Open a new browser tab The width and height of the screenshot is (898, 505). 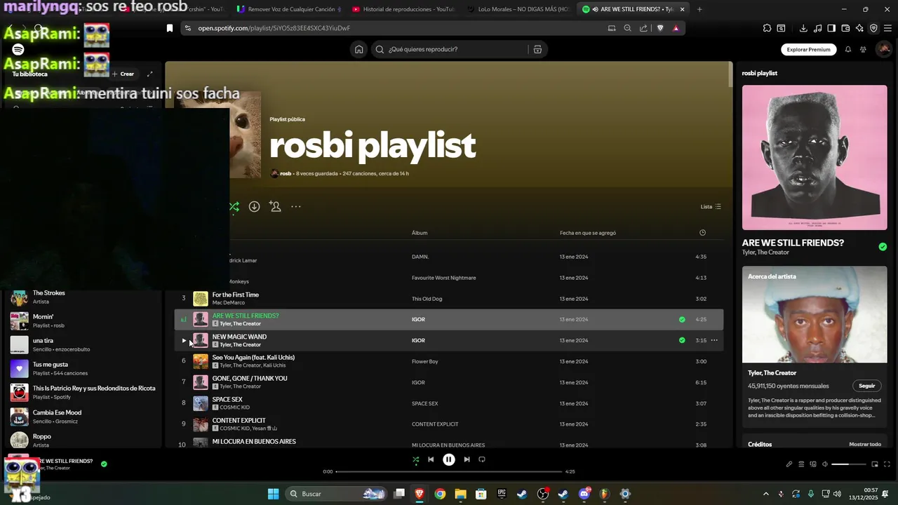coord(699,9)
